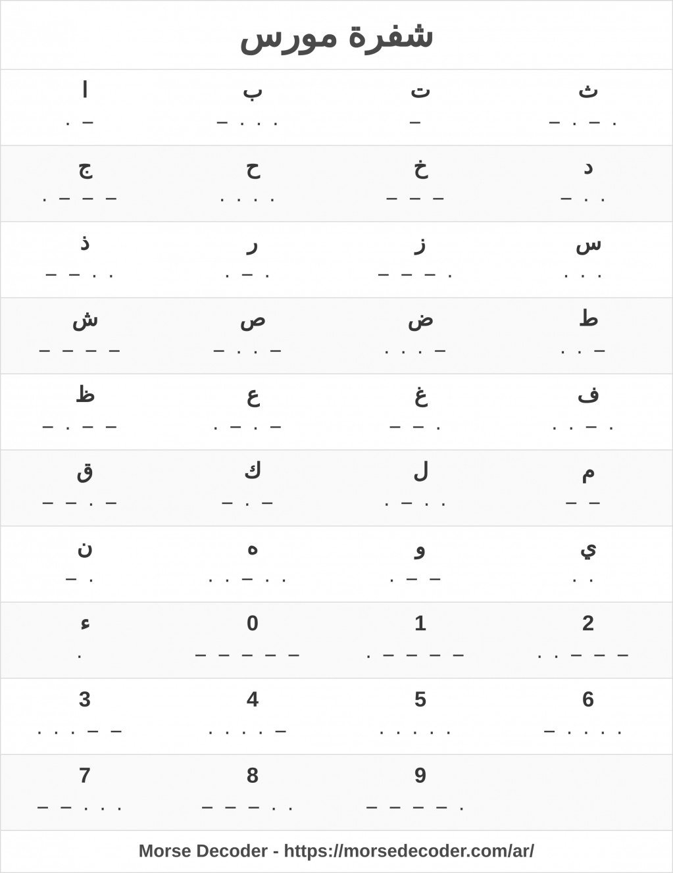
Task: Click the letter ث in top row
Action: pyautogui.click(x=588, y=91)
